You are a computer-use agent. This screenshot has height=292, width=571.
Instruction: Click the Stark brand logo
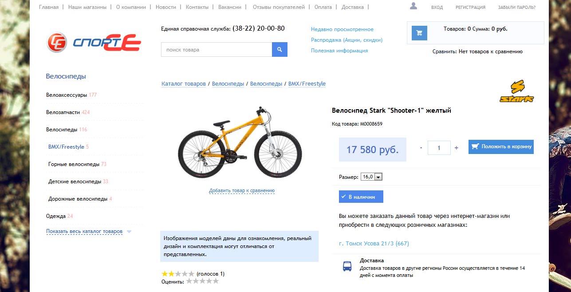pos(516,91)
